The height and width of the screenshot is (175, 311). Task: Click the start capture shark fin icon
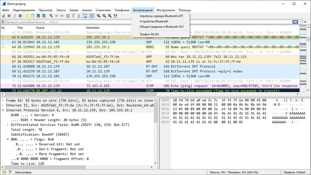click(x=3, y=16)
